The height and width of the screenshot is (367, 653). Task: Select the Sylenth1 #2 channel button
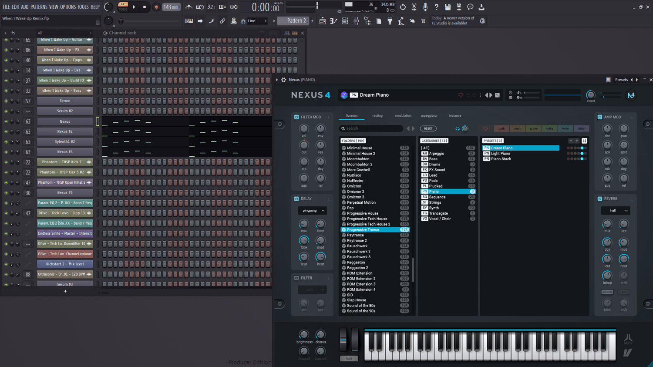[65, 141]
